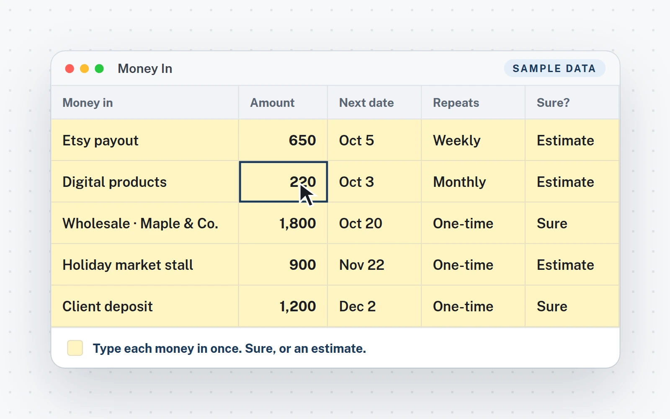The height and width of the screenshot is (419, 670).
Task: Click the 'Oct 5' date cell
Action: point(374,140)
